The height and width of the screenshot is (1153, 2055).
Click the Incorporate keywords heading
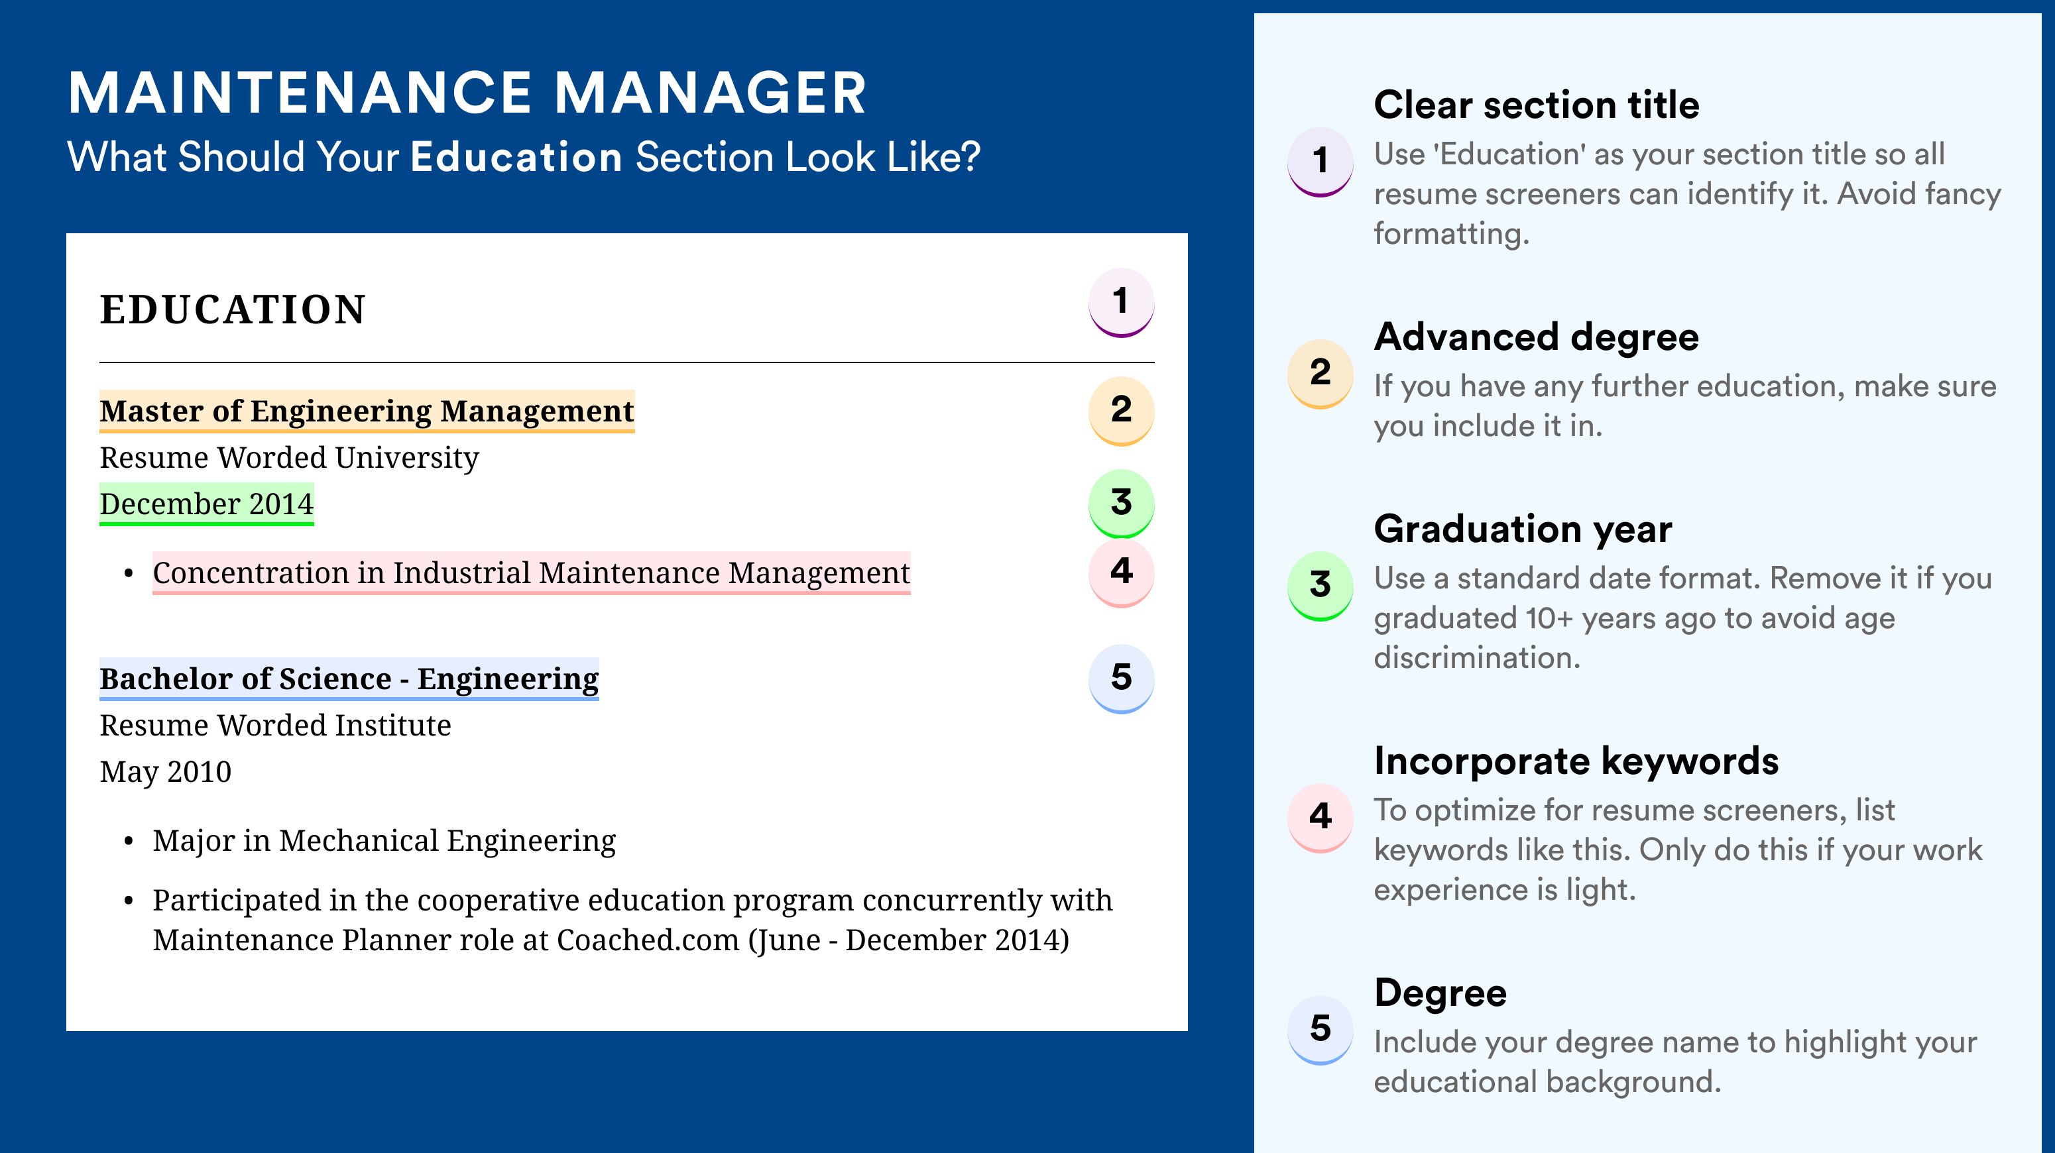tap(1576, 761)
